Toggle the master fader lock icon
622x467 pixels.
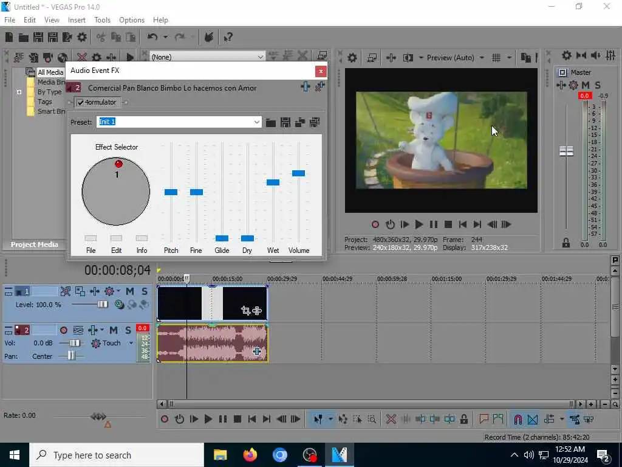point(566,243)
